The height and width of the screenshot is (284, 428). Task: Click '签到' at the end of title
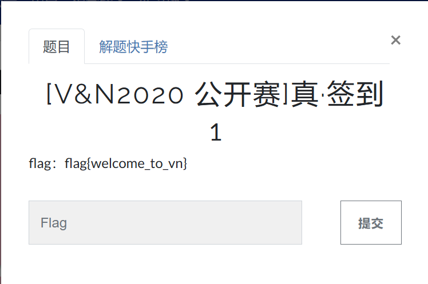355,94
